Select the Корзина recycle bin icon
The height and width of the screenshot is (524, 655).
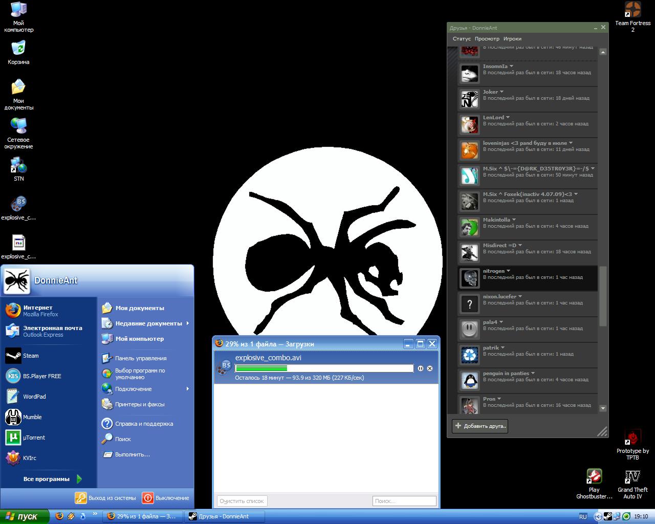tap(18, 53)
